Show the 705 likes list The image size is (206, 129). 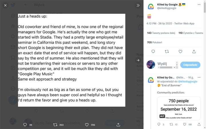(154, 42)
